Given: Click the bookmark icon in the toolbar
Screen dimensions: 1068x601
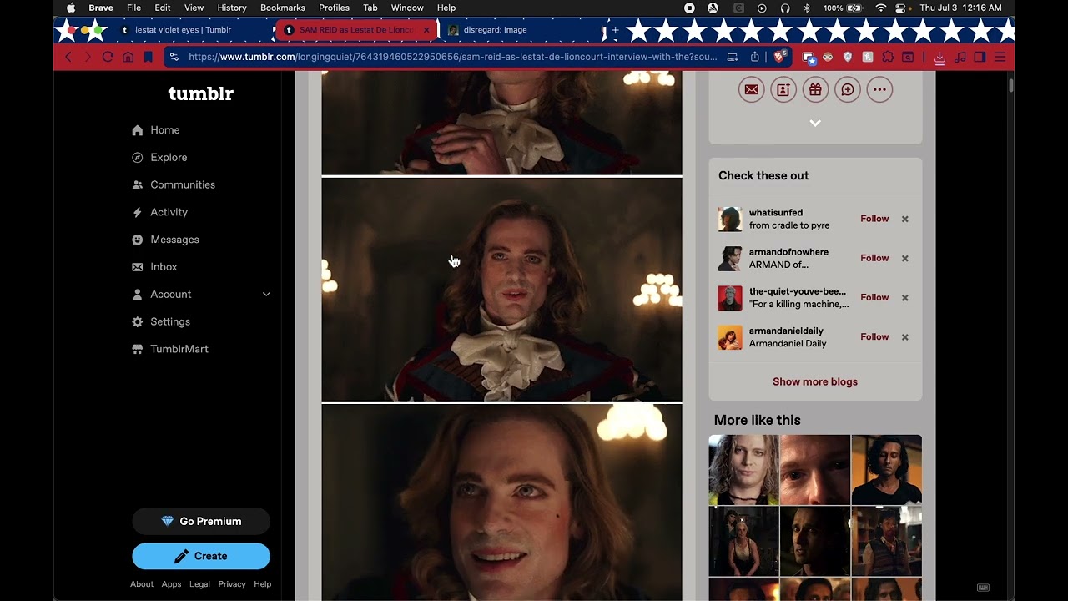Looking at the screenshot, I should (x=148, y=57).
